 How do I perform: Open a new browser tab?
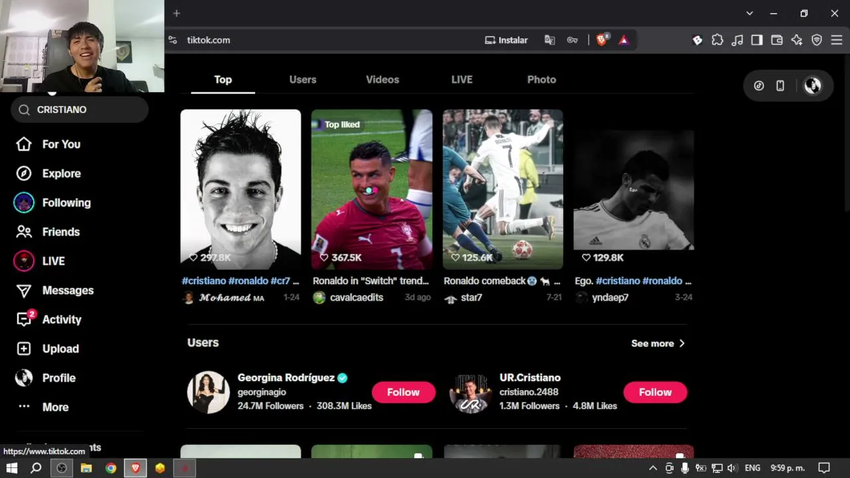click(x=177, y=13)
